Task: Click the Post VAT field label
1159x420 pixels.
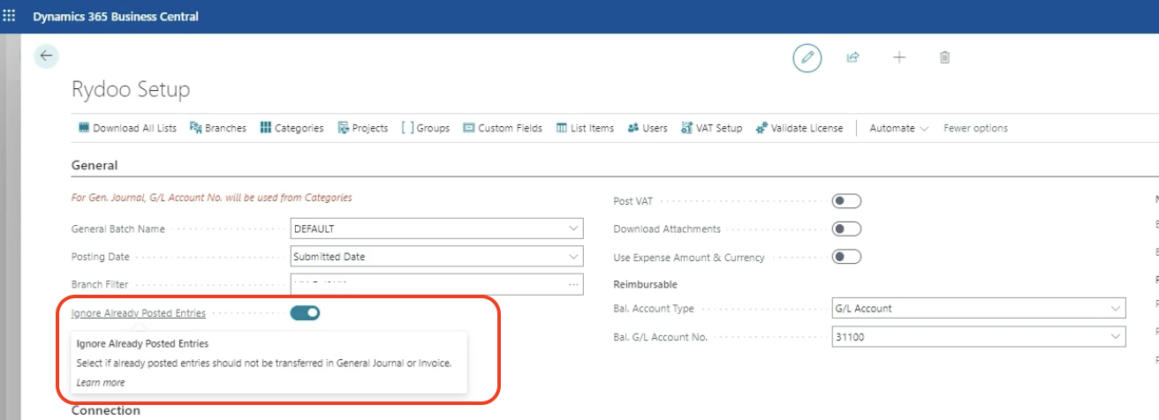Action: (x=633, y=201)
